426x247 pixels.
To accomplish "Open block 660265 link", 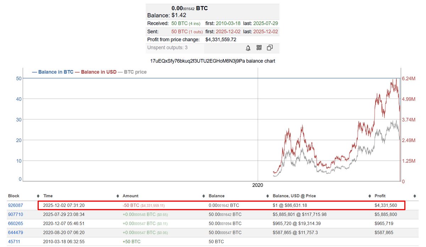I will tap(15, 224).
